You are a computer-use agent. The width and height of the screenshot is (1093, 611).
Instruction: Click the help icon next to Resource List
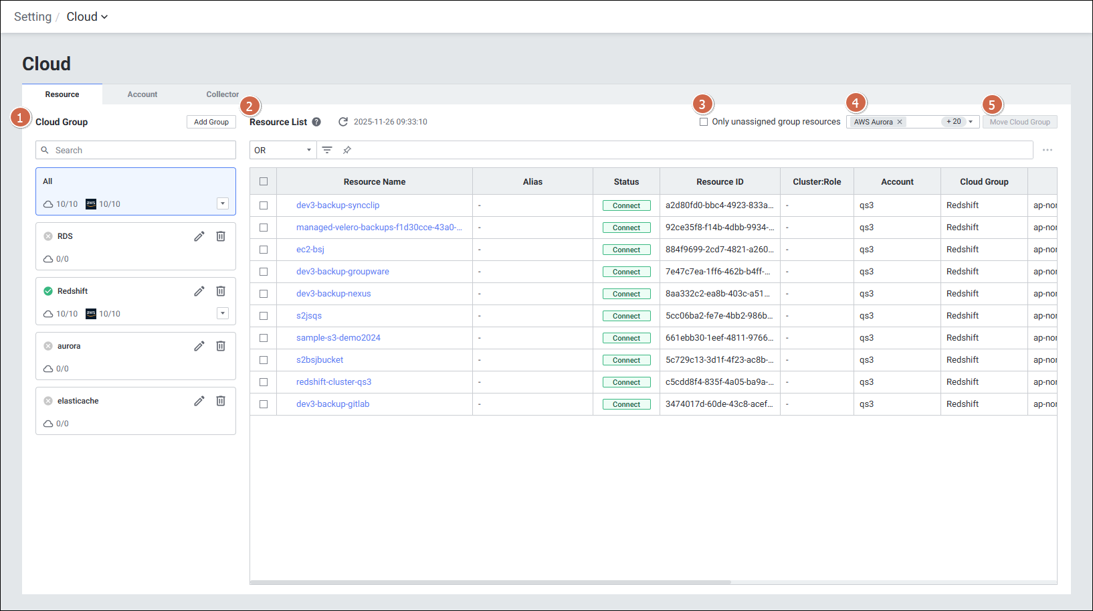tap(316, 122)
